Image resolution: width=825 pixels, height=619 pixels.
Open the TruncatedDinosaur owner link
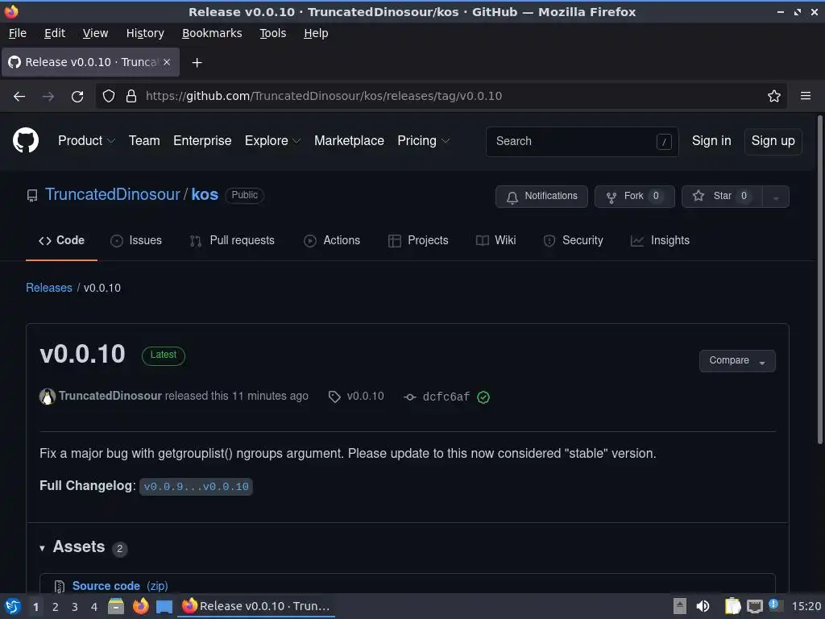click(x=112, y=194)
